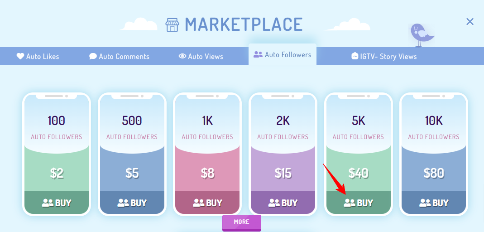Click the heart icon on Auto Likes

coord(20,56)
